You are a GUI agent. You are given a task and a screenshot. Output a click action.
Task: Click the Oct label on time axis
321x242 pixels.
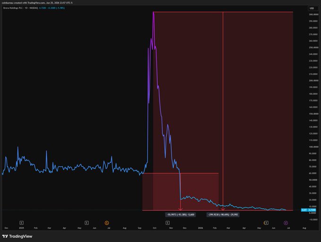tap(154, 228)
